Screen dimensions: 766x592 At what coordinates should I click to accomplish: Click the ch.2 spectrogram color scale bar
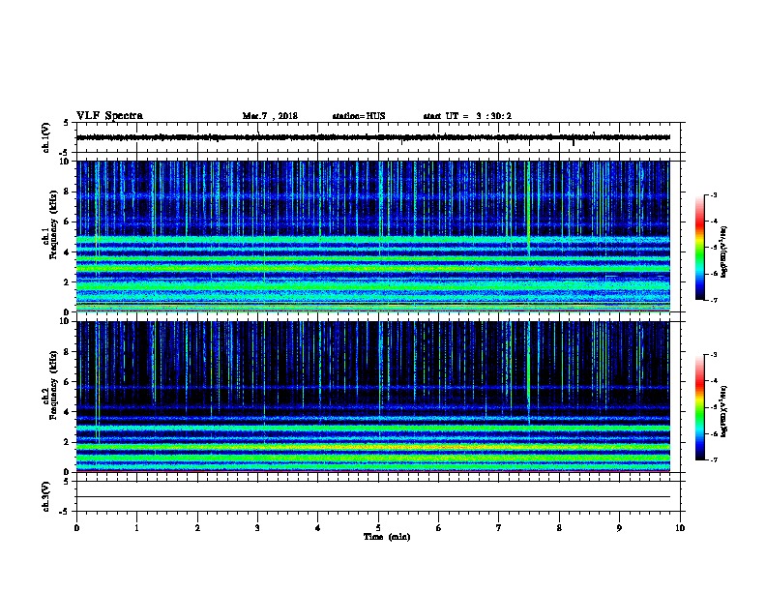click(x=700, y=407)
